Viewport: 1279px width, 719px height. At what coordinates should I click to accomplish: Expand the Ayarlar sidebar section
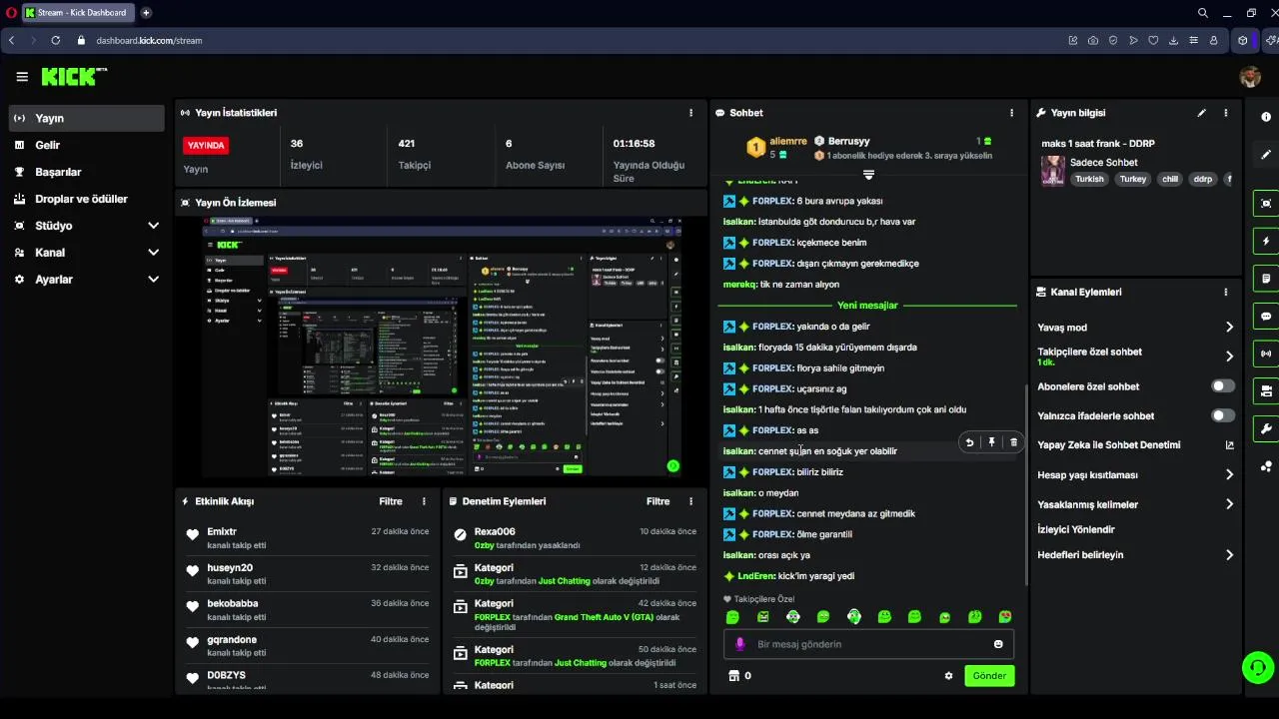tap(153, 280)
